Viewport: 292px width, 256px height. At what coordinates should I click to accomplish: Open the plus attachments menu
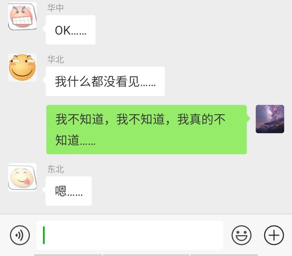274,235
